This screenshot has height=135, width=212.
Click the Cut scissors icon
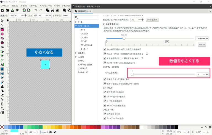[52, 10]
